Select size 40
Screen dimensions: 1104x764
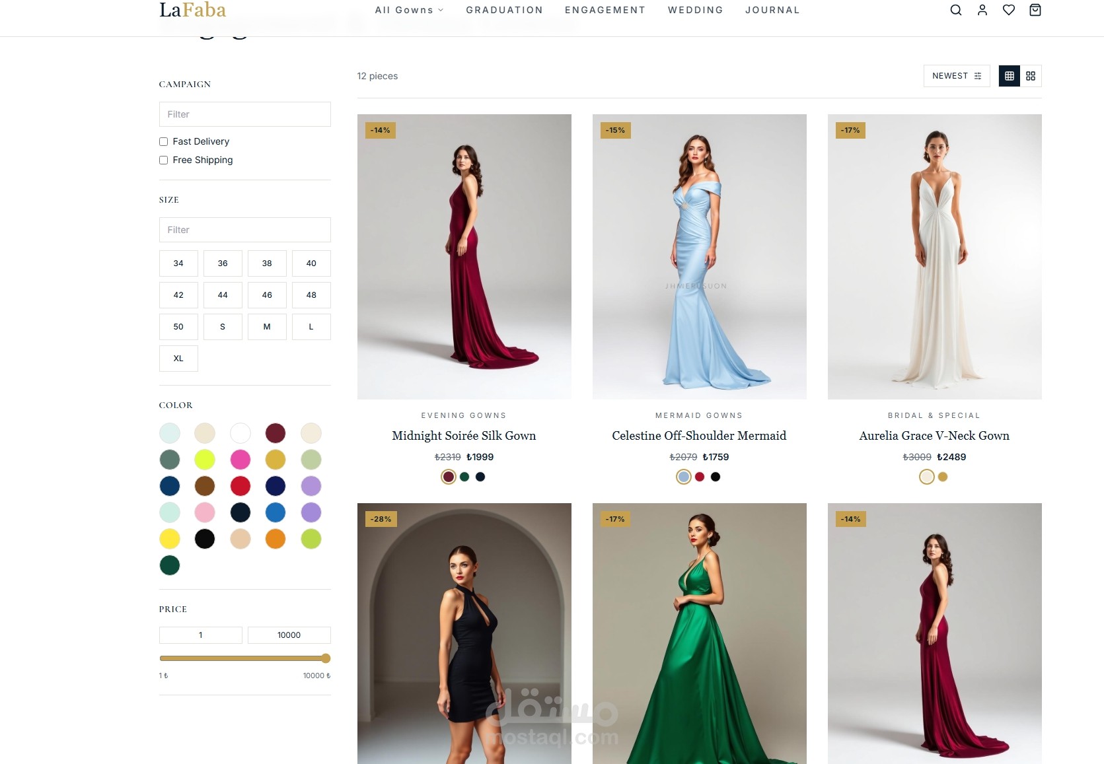pyautogui.click(x=311, y=263)
